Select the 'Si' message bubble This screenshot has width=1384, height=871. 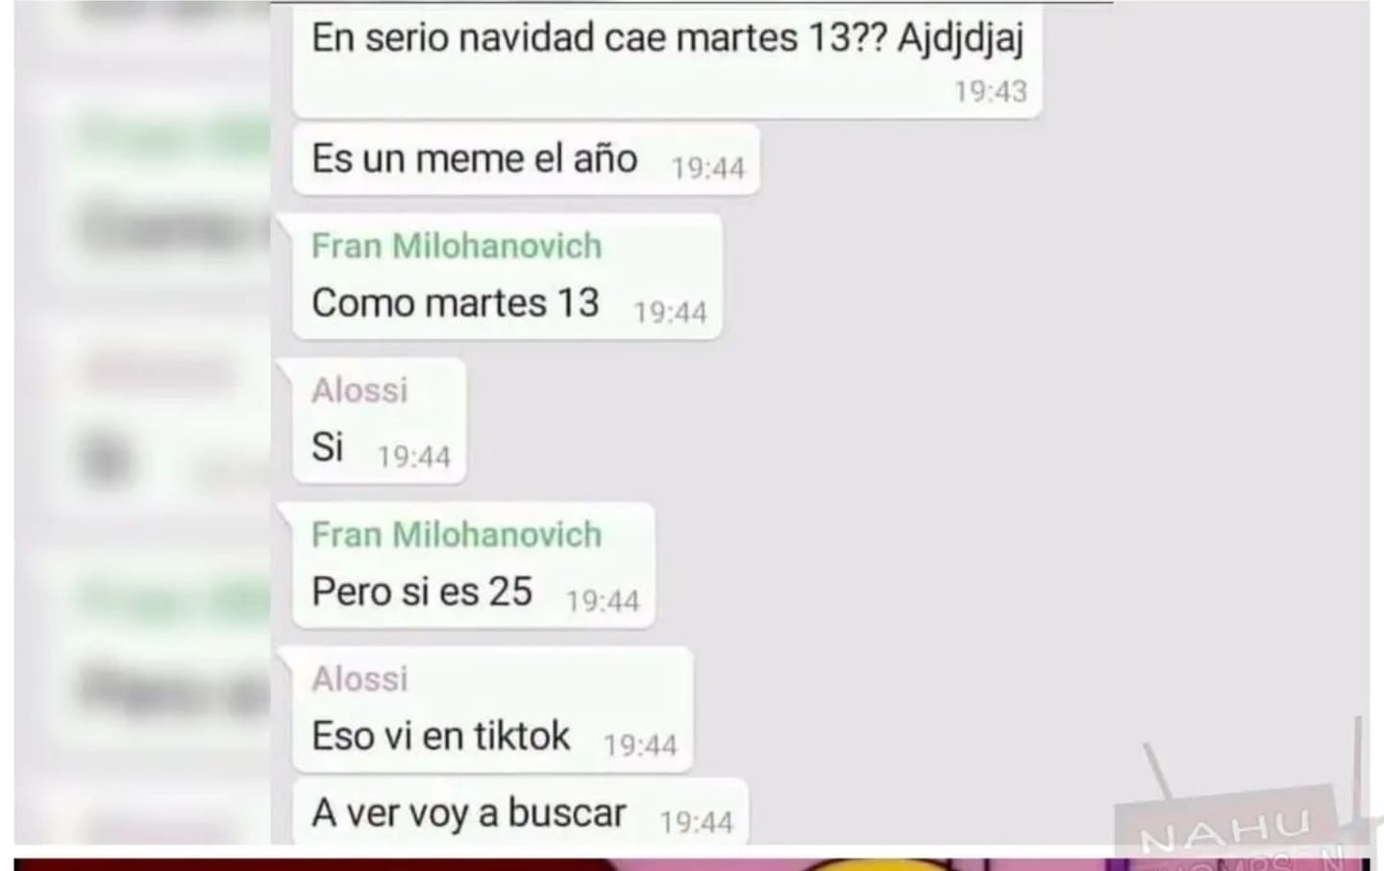click(x=380, y=421)
